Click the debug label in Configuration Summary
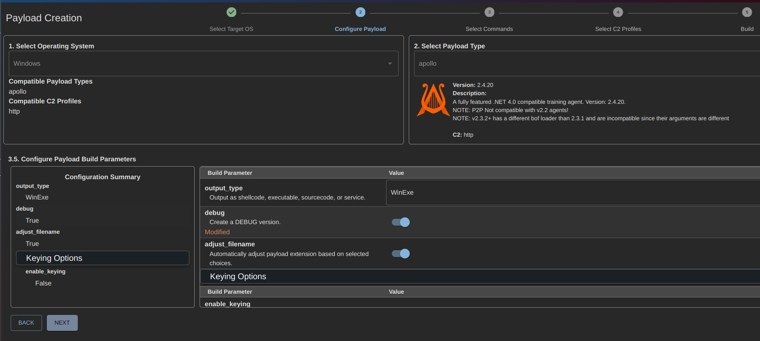Viewport: 760px width, 341px height. tap(25, 209)
